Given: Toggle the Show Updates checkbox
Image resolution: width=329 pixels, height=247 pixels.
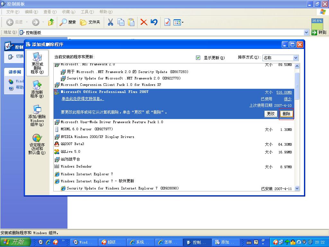Looking at the screenshot, I should tap(198, 58).
